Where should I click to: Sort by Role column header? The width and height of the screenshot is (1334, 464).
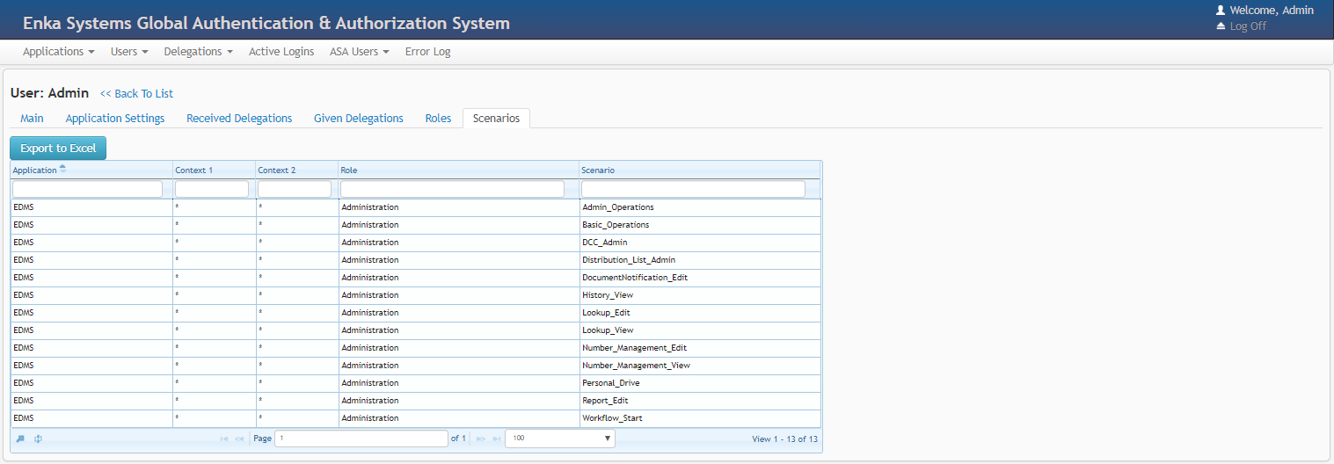point(458,170)
